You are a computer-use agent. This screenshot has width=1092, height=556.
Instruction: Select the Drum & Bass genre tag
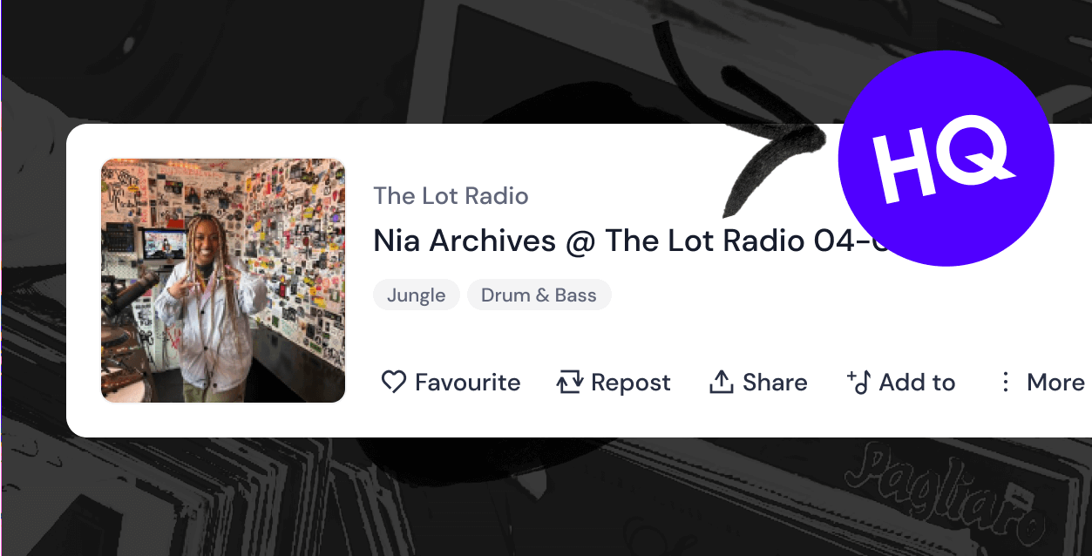pos(539,295)
